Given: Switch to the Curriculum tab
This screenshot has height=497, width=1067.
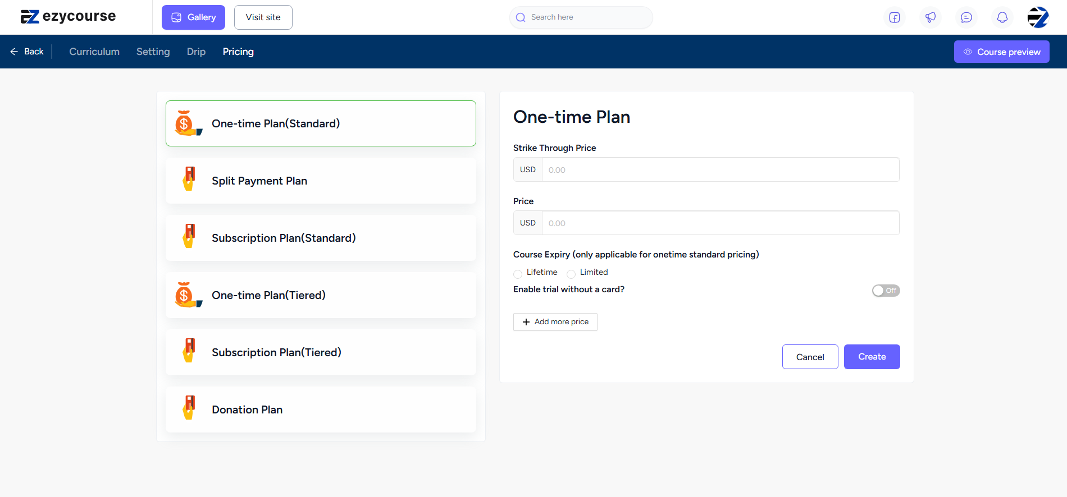Looking at the screenshot, I should point(94,52).
